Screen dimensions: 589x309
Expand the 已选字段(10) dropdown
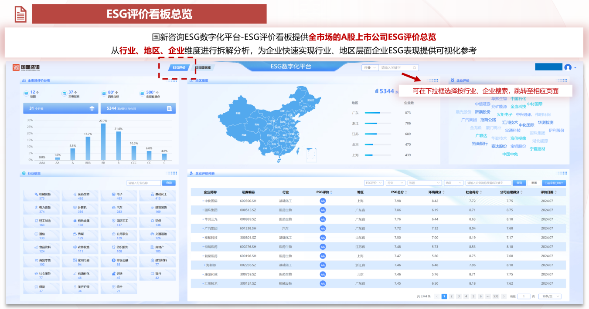555,183
